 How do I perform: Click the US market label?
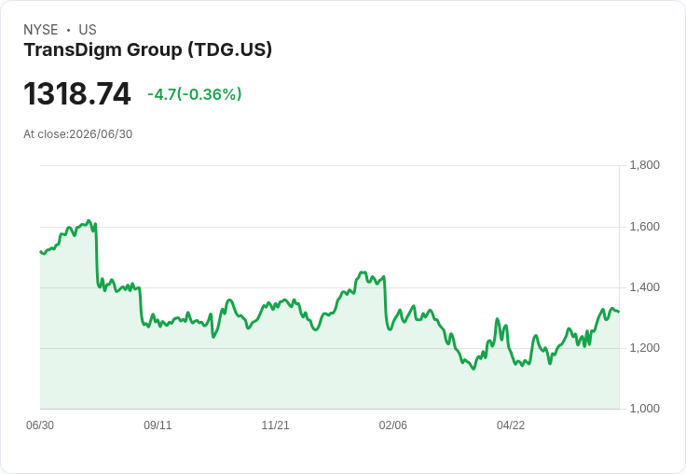click(x=88, y=30)
